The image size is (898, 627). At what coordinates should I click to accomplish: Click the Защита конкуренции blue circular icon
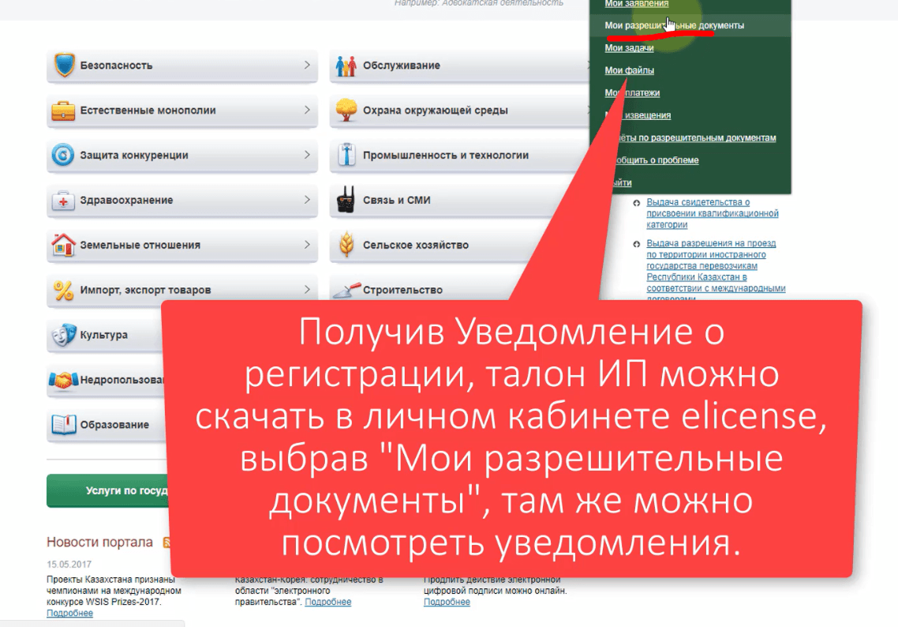63,156
